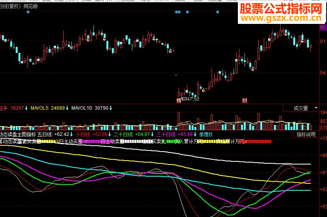
Task: Click the rightmost blue diamond event marker
Action: coord(217,12)
